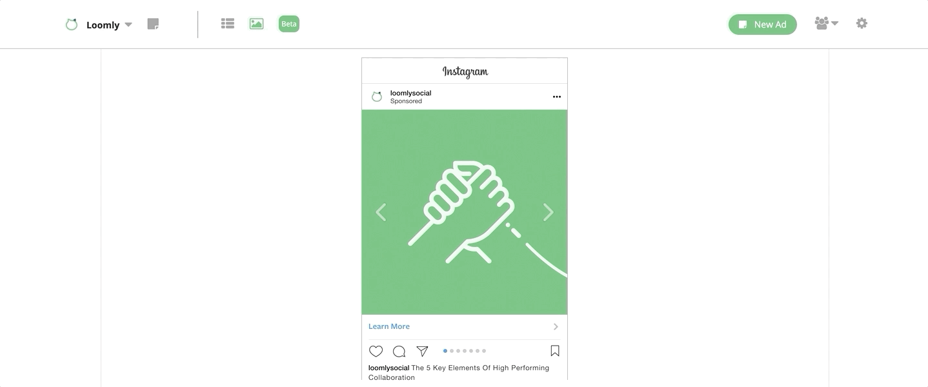This screenshot has height=387, width=928.
Task: Save the post with bookmark icon
Action: click(x=555, y=351)
